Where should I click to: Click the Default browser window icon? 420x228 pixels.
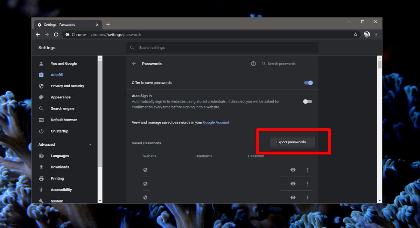[x=41, y=120]
